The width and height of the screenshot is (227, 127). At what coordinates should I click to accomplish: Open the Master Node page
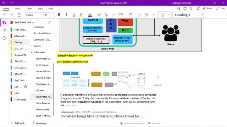[x=42, y=109]
